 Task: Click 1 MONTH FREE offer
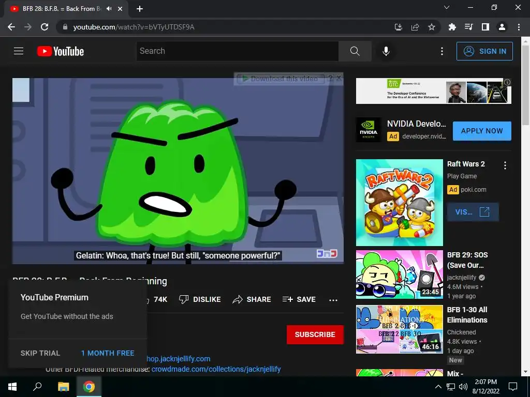coord(108,353)
